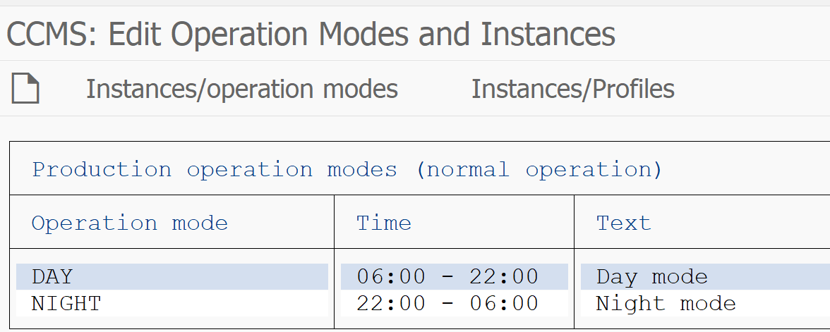The width and height of the screenshot is (830, 332).
Task: Click the 22:00 - 06:00 time range
Action: coord(447,303)
